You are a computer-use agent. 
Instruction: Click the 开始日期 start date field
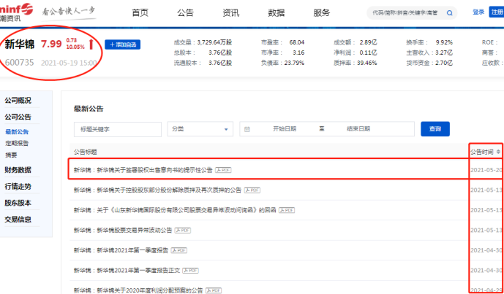click(x=285, y=129)
